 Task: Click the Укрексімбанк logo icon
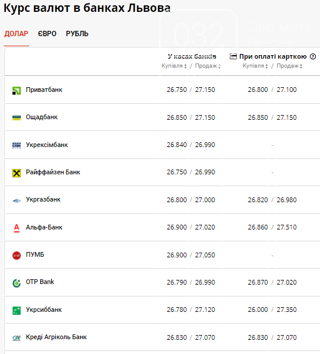[x=17, y=146]
